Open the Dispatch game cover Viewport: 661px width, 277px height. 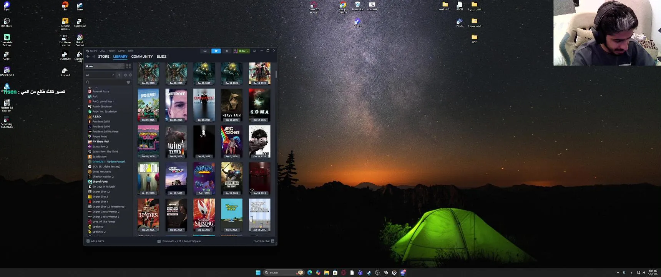(x=148, y=179)
